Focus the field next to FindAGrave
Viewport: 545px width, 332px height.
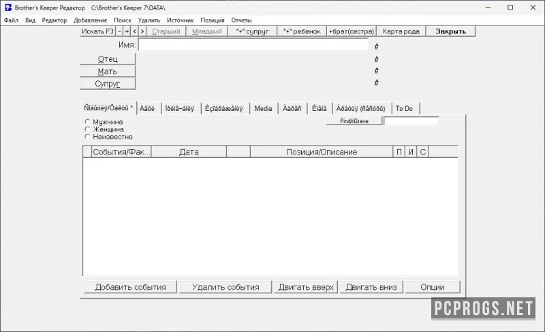coord(411,121)
